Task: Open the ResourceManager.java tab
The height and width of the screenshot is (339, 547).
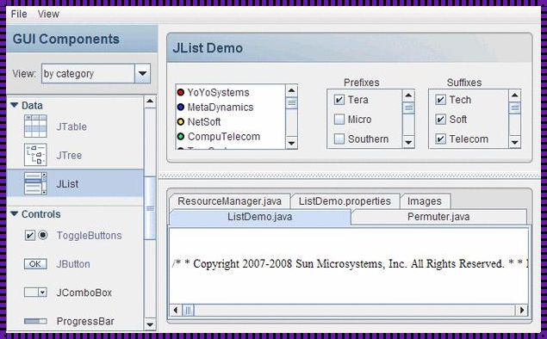Action: (229, 201)
